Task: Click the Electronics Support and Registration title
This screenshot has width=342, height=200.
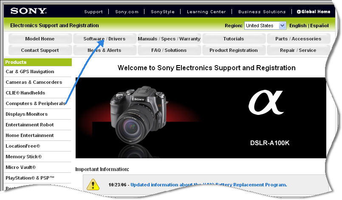Action: (x=54, y=26)
